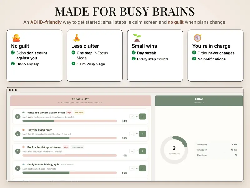Start the Book a dentist appointment task
Screen dimensions: 250x188
tap(142, 151)
